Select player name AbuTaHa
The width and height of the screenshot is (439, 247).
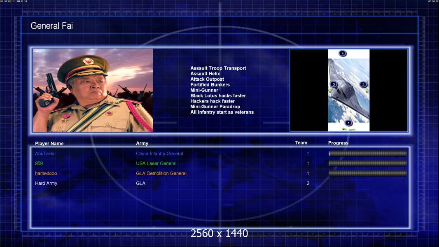coord(45,154)
